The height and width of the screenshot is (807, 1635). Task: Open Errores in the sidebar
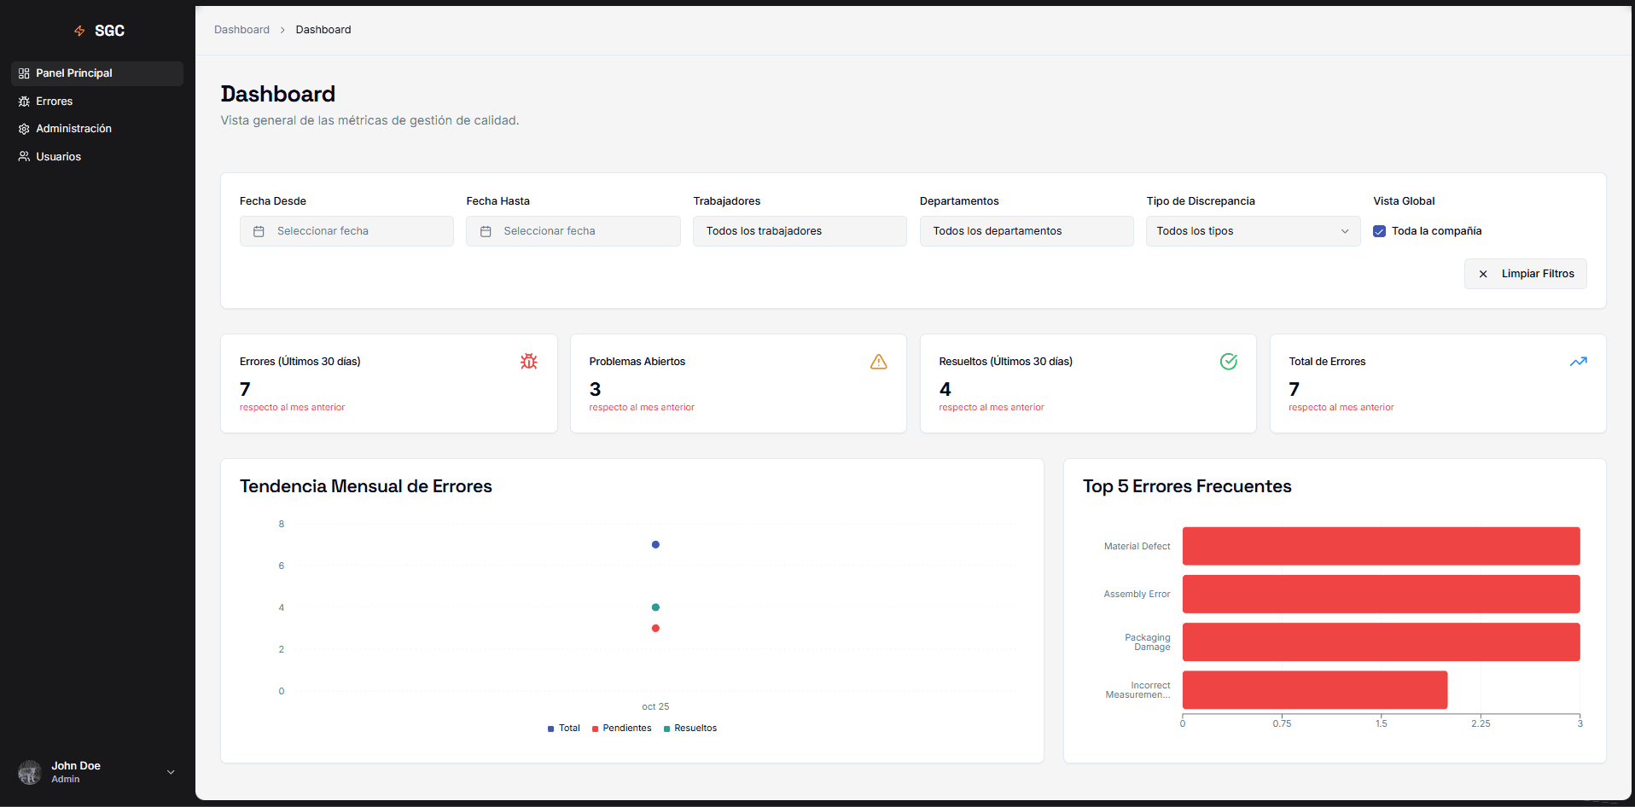click(x=55, y=102)
